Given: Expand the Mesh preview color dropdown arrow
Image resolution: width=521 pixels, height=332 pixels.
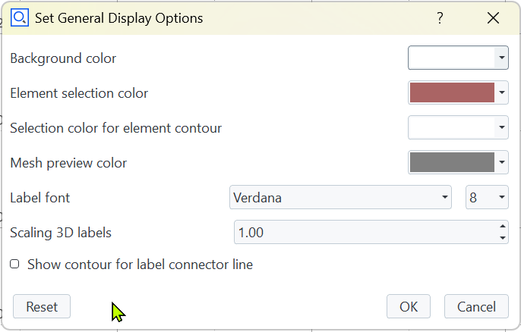Looking at the screenshot, I should [501, 162].
